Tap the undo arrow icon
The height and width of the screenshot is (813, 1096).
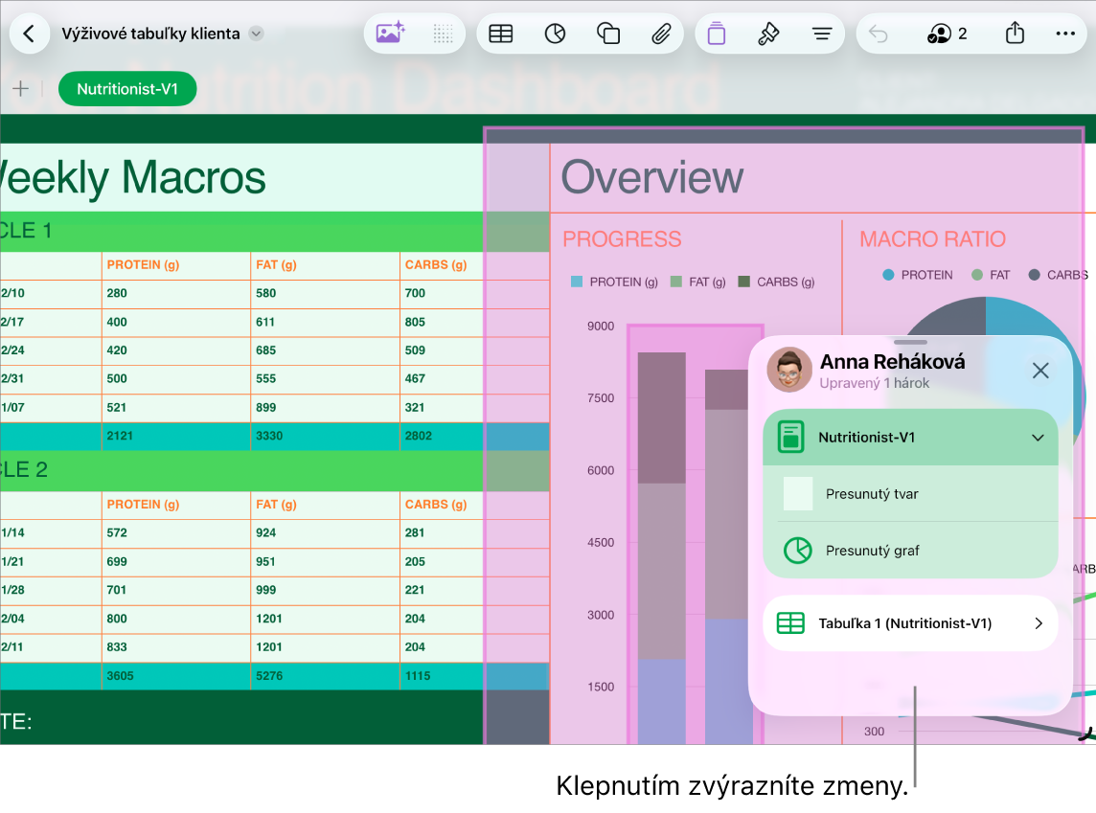point(878,34)
